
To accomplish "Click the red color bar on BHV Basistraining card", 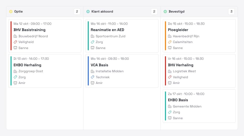I will click(11, 36).
